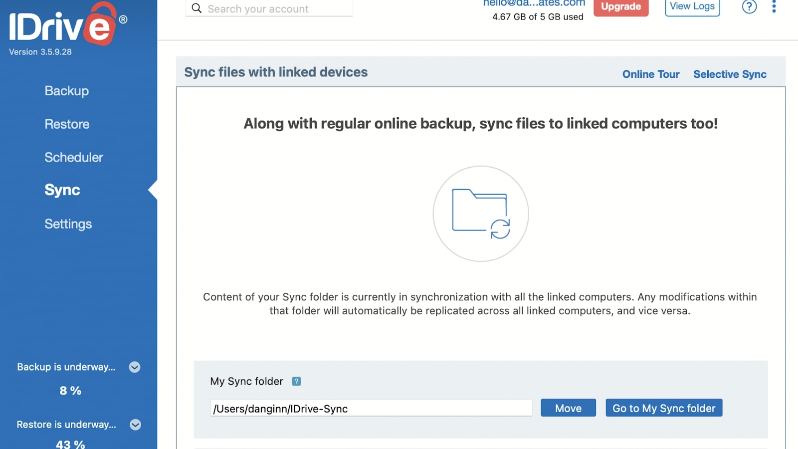Image resolution: width=798 pixels, height=449 pixels.
Task: Select the Sync section in the sidebar
Action: click(62, 190)
